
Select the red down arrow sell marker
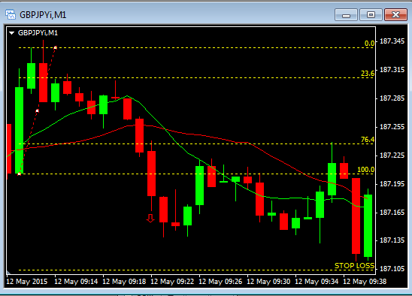[x=150, y=219]
